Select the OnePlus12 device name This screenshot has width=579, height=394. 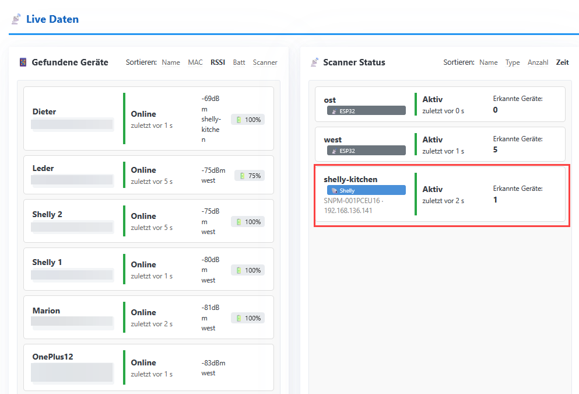click(53, 357)
